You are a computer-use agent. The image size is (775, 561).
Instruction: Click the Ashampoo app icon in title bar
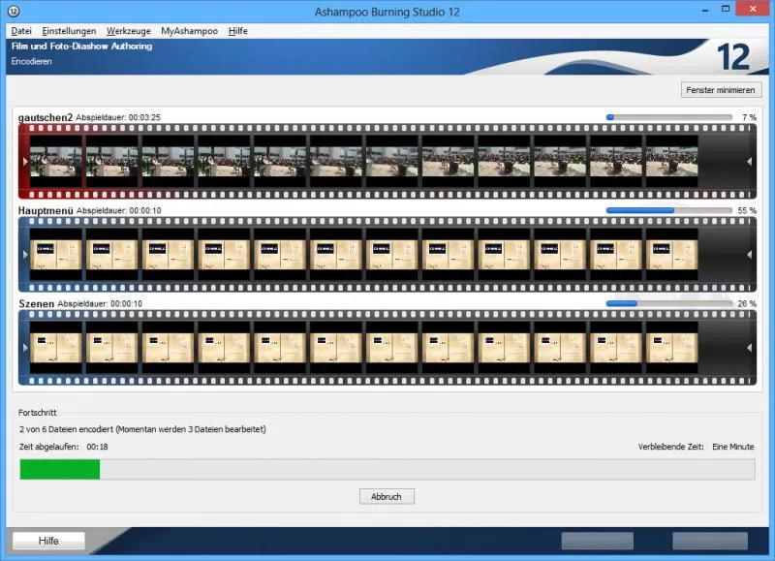pos(14,11)
